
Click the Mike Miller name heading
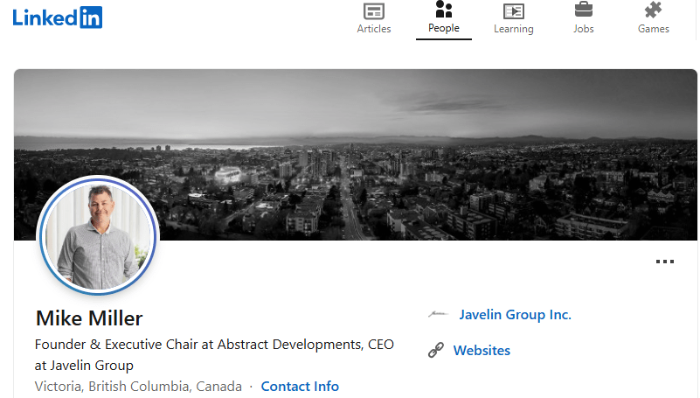point(89,318)
